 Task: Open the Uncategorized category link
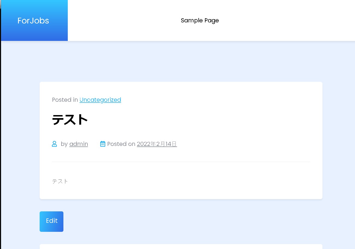coord(100,100)
